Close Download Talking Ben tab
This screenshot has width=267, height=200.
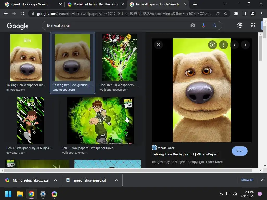[123, 4]
